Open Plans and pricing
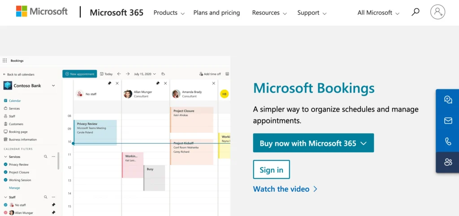Screen dimensions: 459x216 click(217, 13)
